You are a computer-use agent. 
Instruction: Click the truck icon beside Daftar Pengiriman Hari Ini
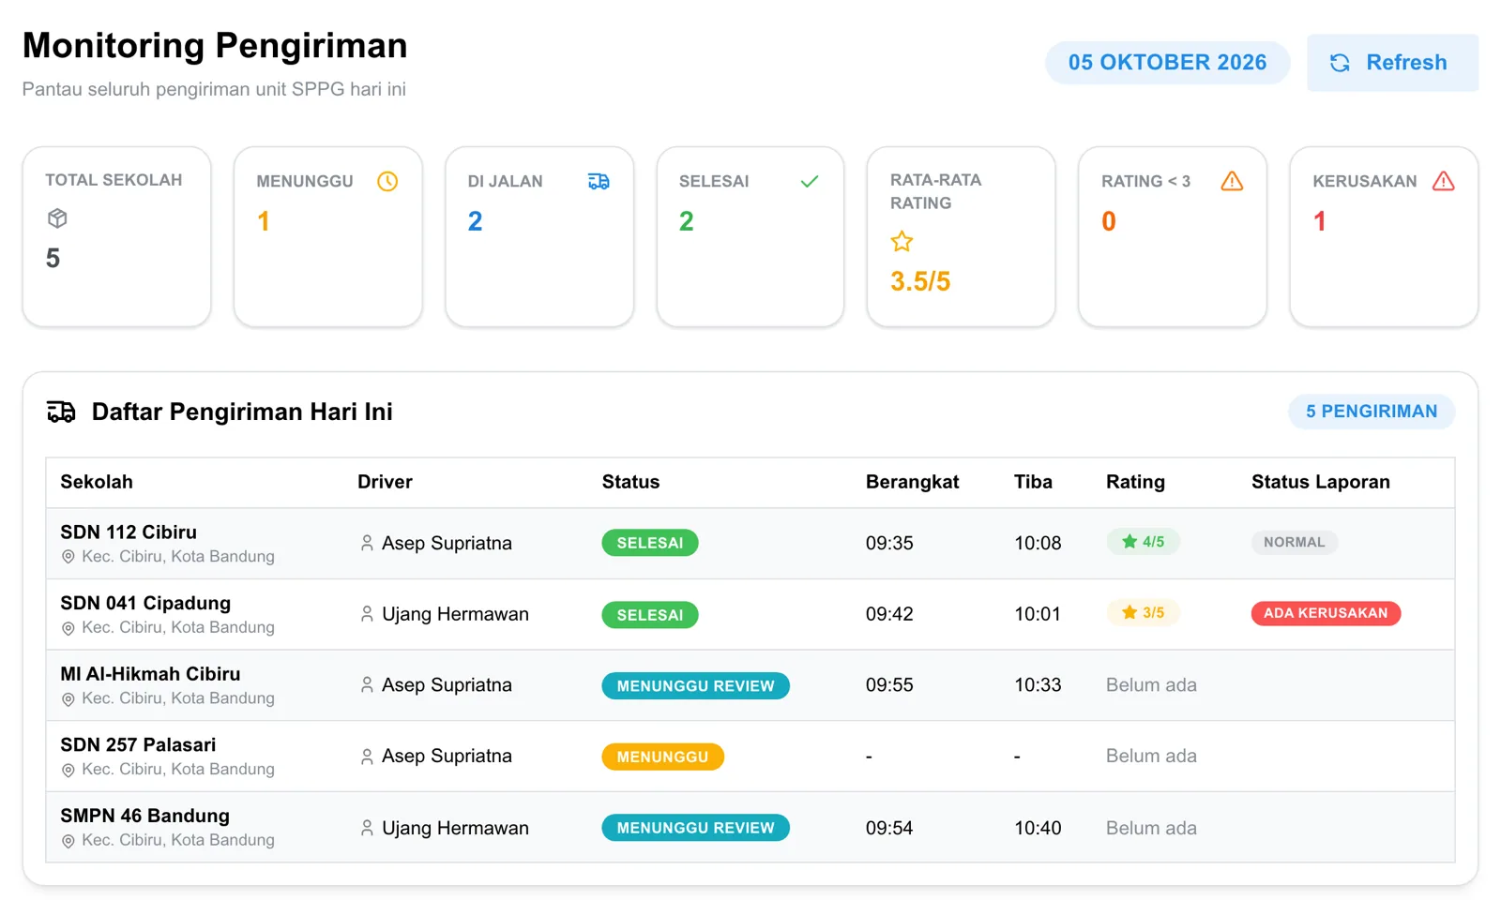[61, 412]
